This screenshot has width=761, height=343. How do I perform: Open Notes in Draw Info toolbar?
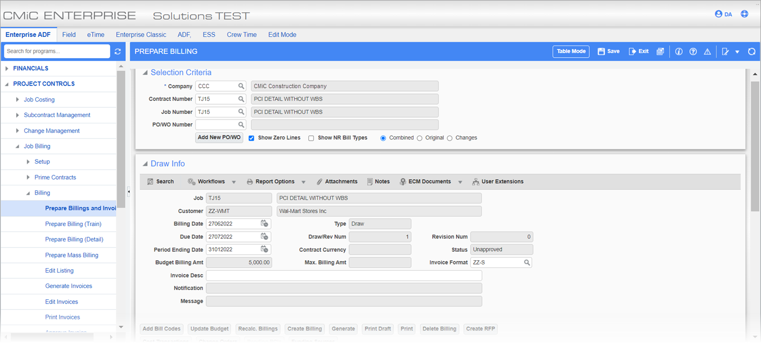tap(378, 182)
